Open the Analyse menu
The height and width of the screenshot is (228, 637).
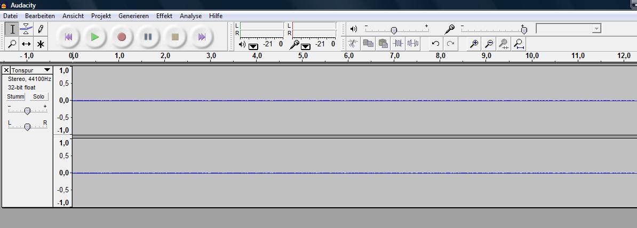point(191,16)
